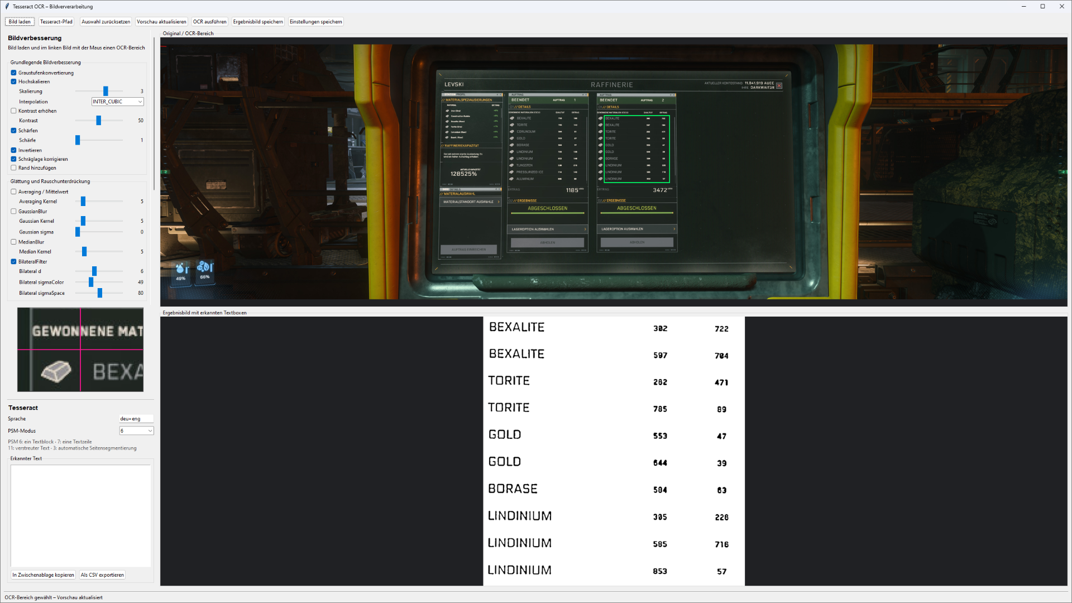Run OCR with OCR ausführen button
Screen dimensions: 1072x603
coord(210,22)
